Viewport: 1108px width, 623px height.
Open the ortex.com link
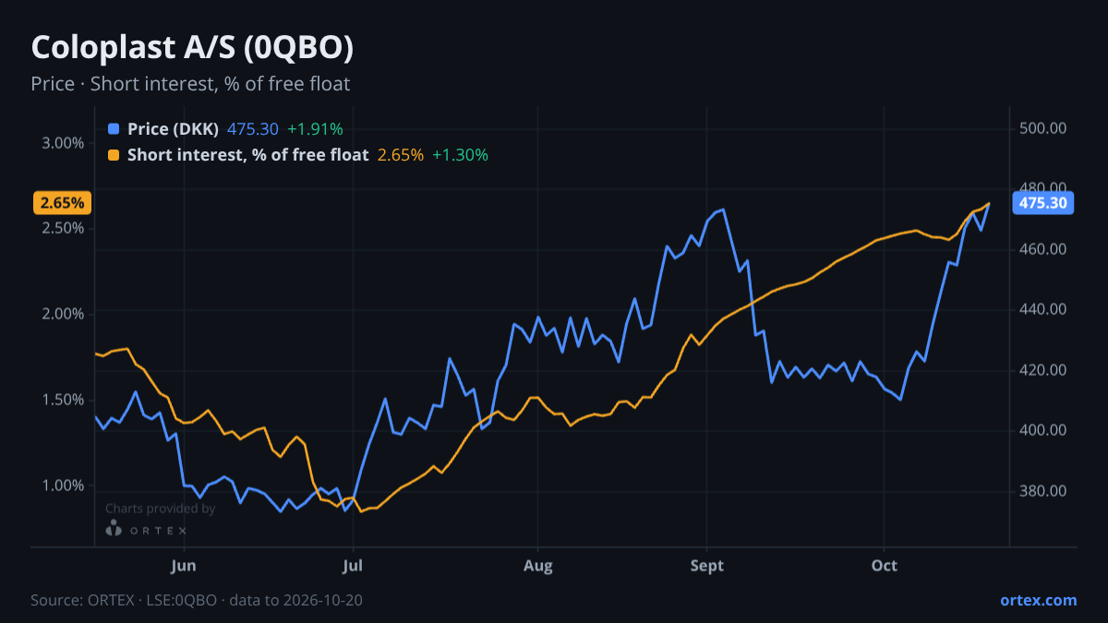(x=1038, y=600)
